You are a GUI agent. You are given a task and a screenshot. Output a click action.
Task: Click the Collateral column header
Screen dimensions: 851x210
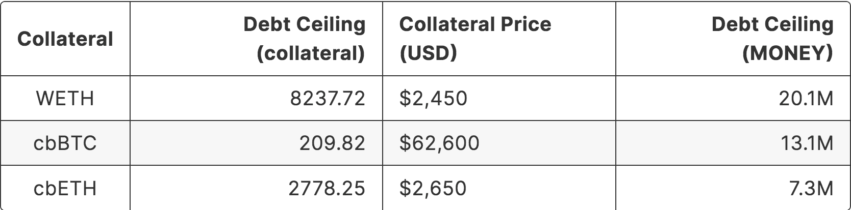coord(65,39)
